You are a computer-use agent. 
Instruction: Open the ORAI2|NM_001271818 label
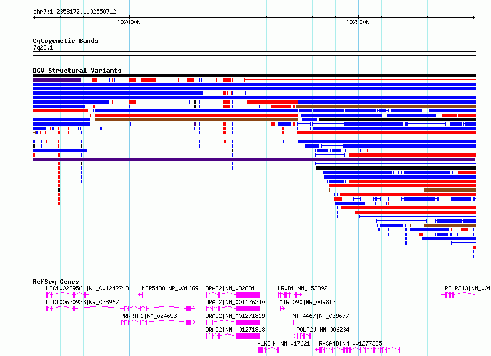235,330
